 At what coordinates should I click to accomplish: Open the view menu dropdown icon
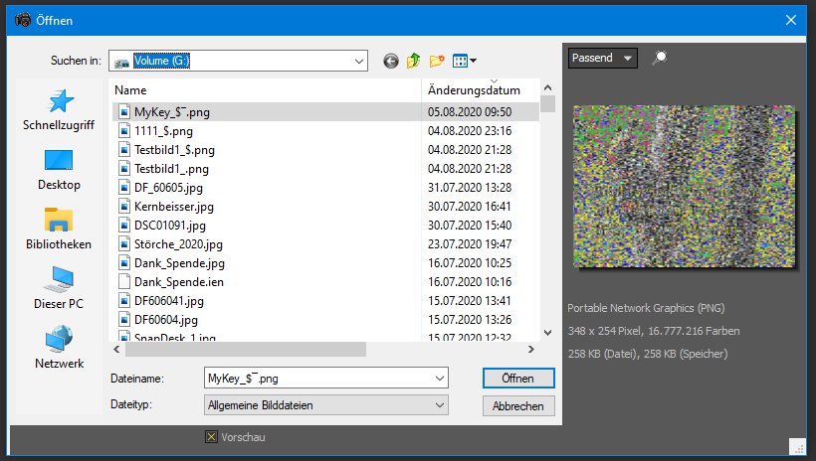465,61
